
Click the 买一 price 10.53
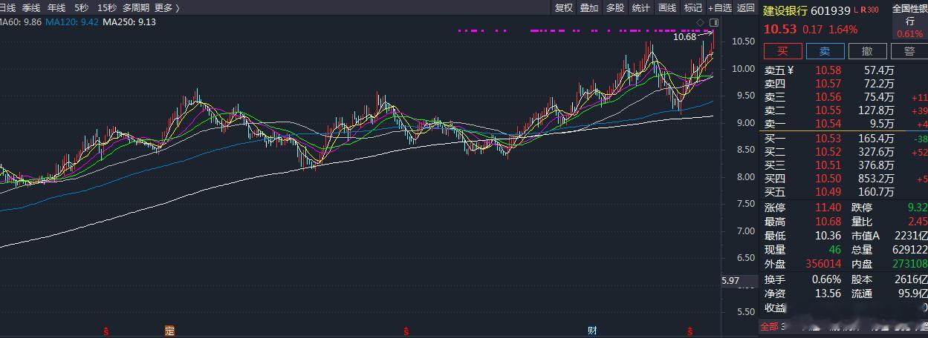pyautogui.click(x=828, y=139)
